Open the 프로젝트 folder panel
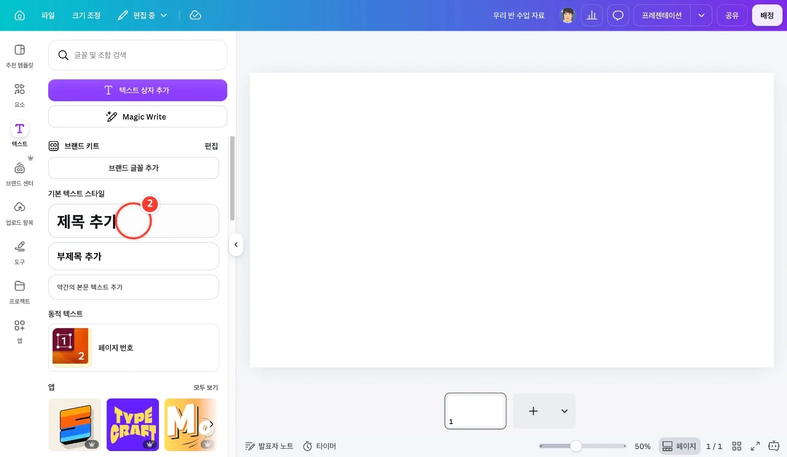The width and height of the screenshot is (787, 457). click(20, 292)
